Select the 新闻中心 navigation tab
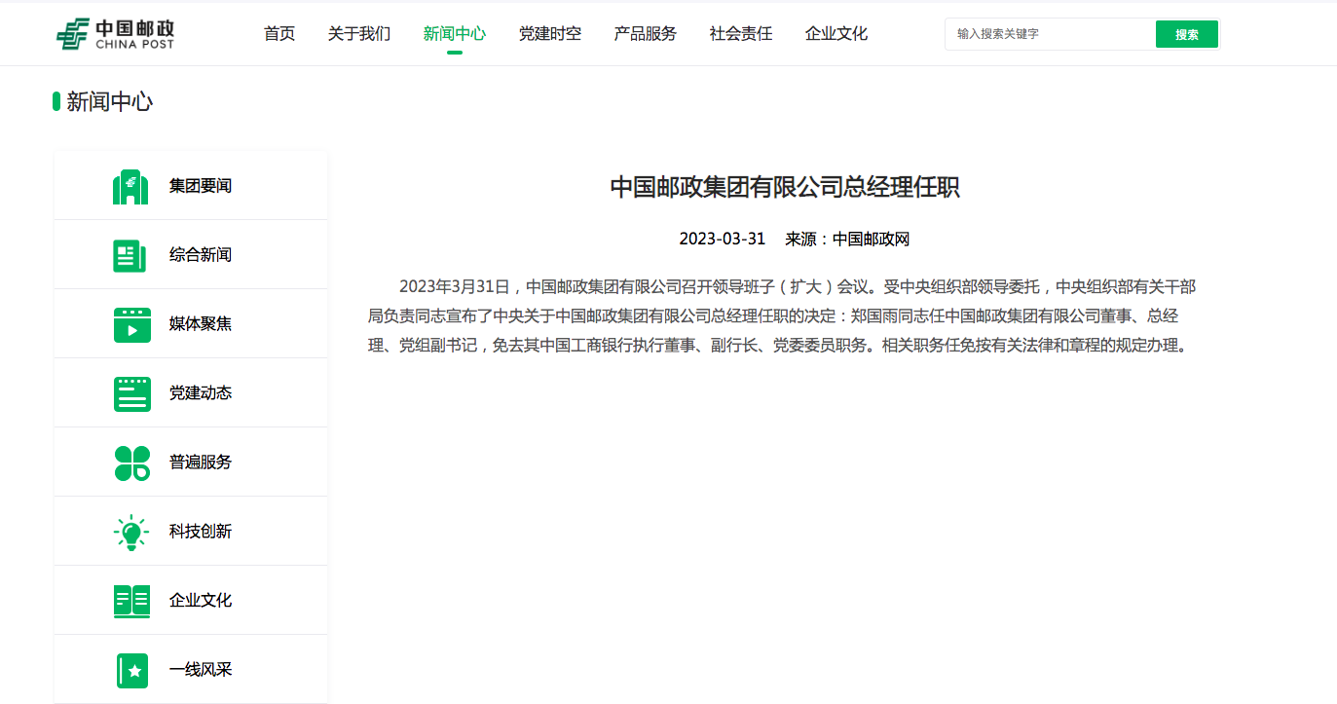The width and height of the screenshot is (1337, 704). point(455,34)
